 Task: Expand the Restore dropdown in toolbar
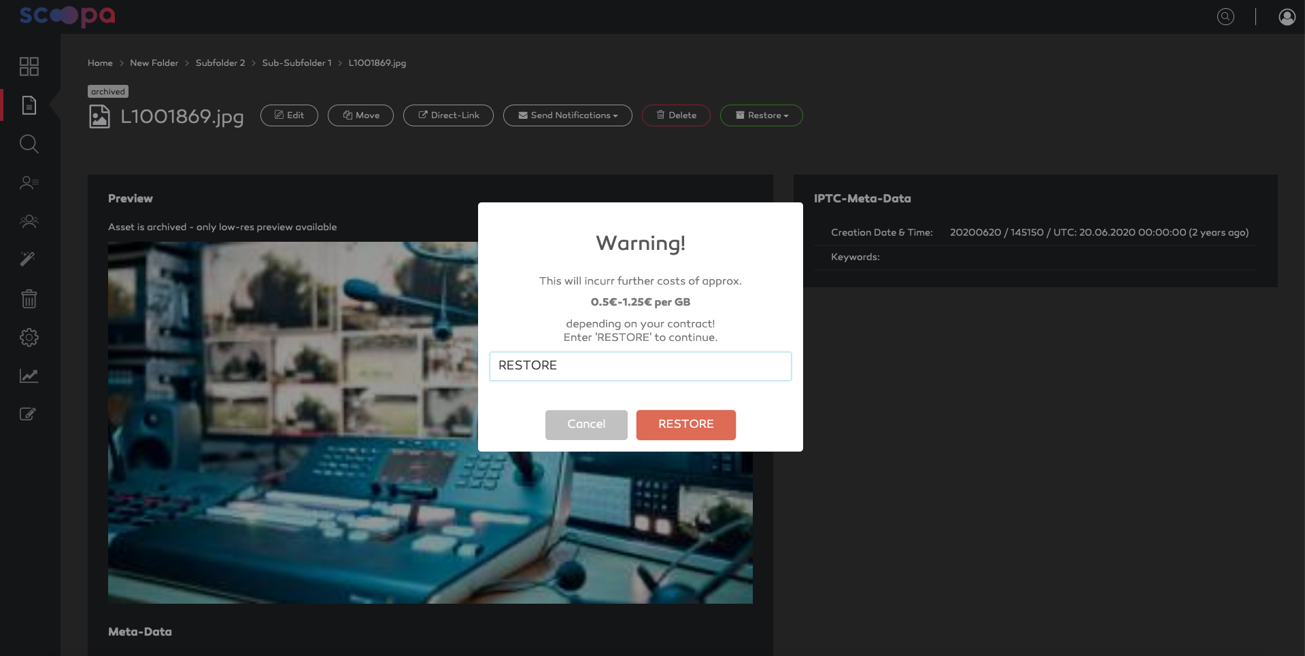click(x=762, y=115)
